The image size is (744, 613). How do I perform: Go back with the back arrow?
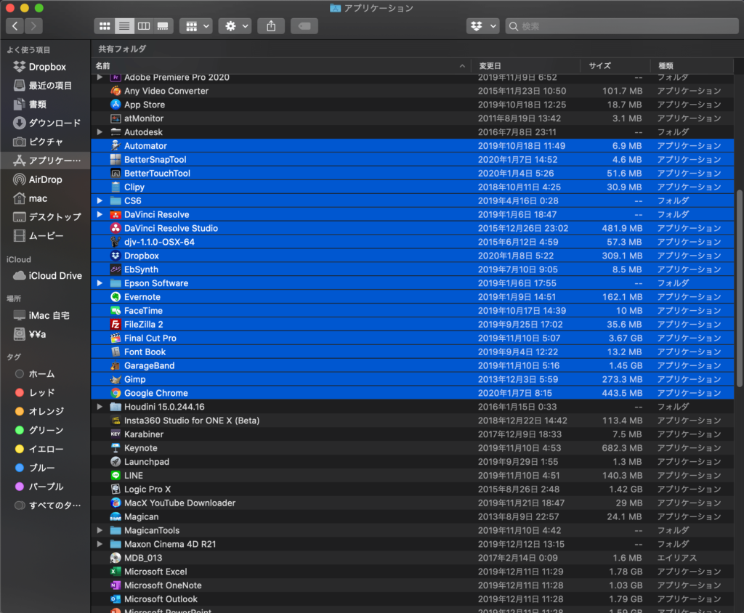(x=15, y=26)
